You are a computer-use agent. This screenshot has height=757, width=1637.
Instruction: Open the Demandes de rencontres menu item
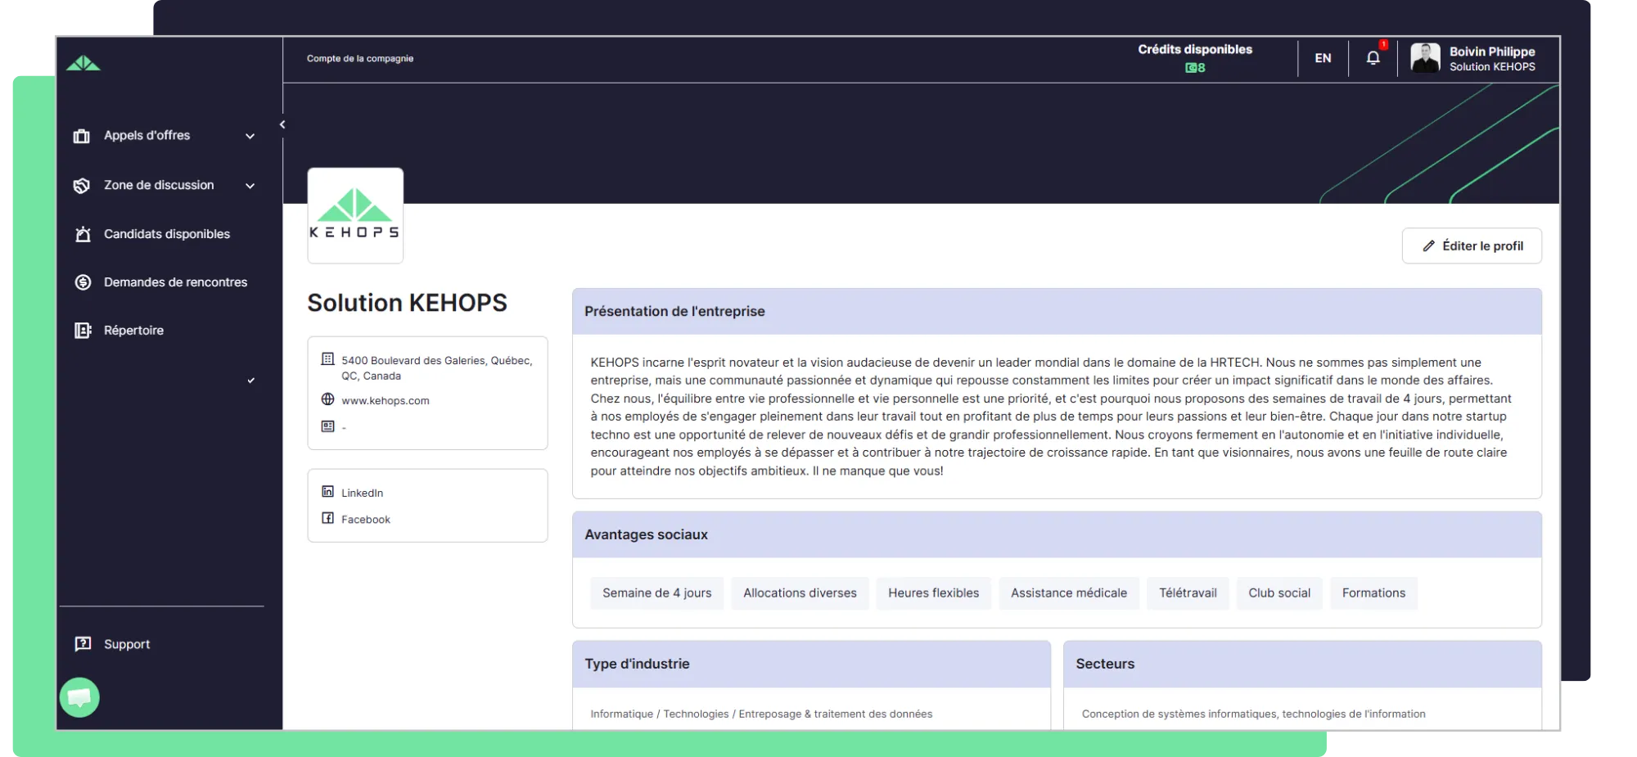pyautogui.click(x=175, y=282)
